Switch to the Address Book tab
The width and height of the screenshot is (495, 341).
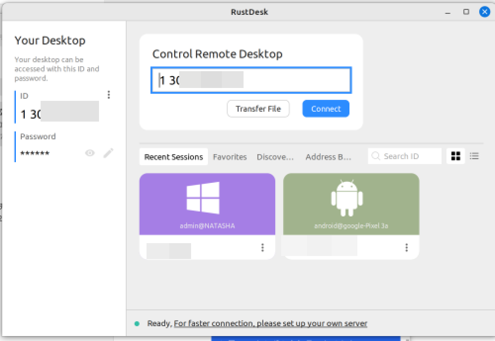click(328, 157)
